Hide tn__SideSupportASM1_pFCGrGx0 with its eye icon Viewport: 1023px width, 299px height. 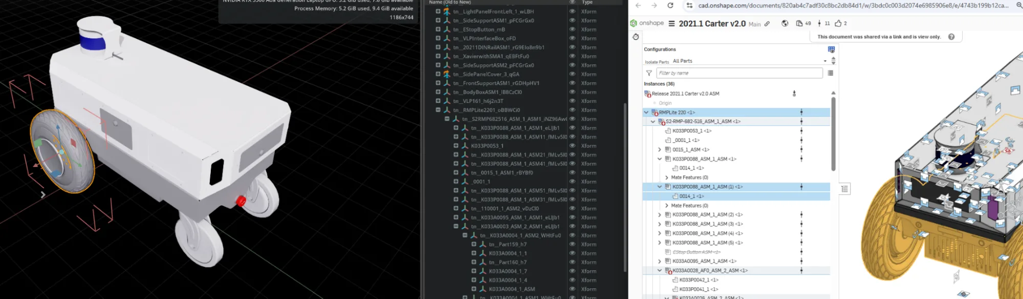[x=572, y=20]
